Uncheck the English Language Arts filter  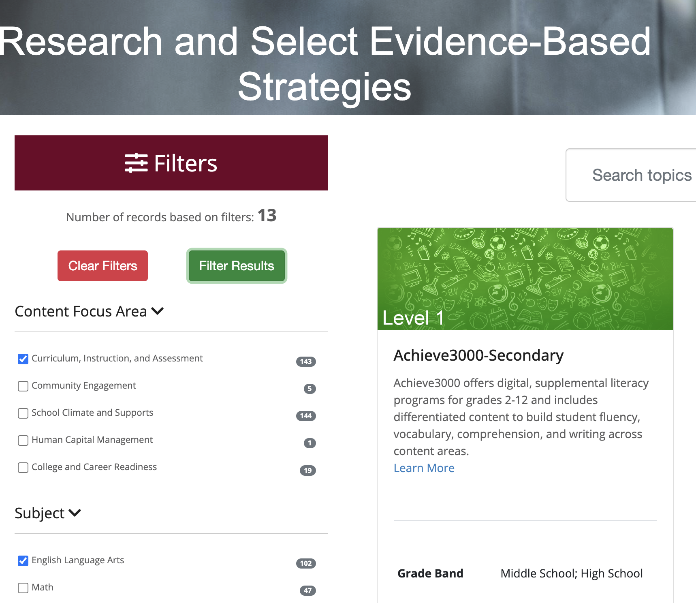coord(23,561)
